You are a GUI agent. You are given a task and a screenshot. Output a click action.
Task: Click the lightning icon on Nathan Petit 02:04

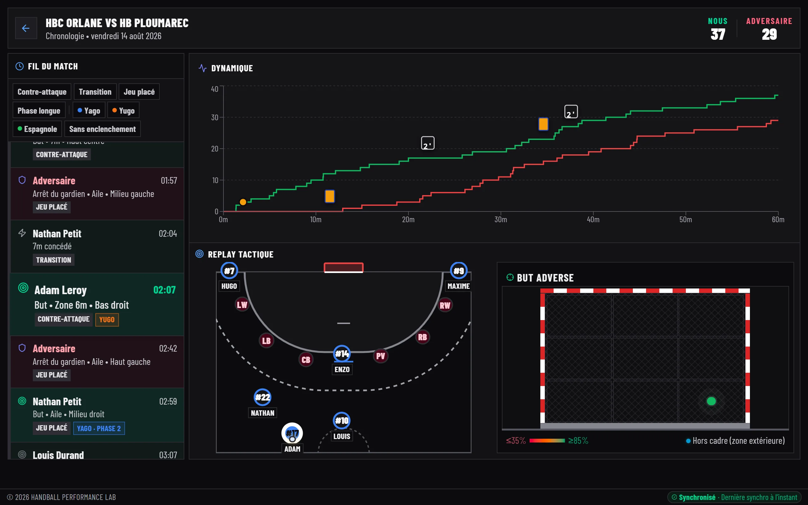tap(22, 233)
